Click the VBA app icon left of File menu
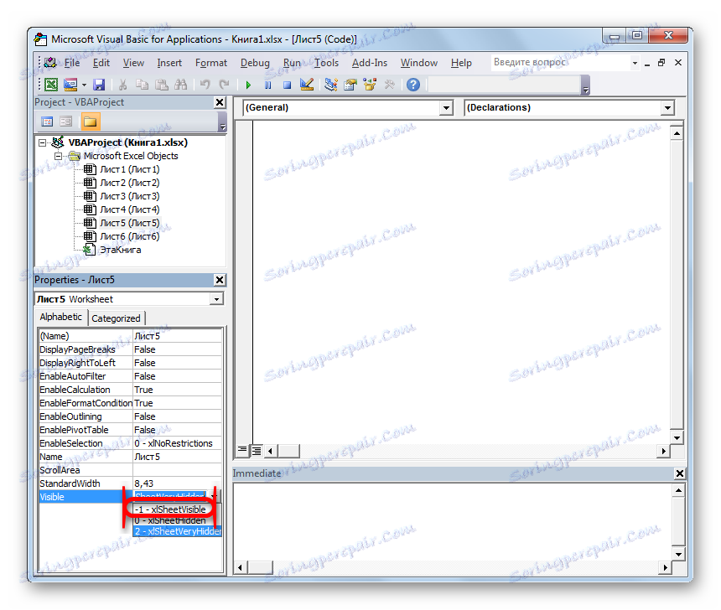Viewport: 721px width, 610px height. pyautogui.click(x=49, y=63)
